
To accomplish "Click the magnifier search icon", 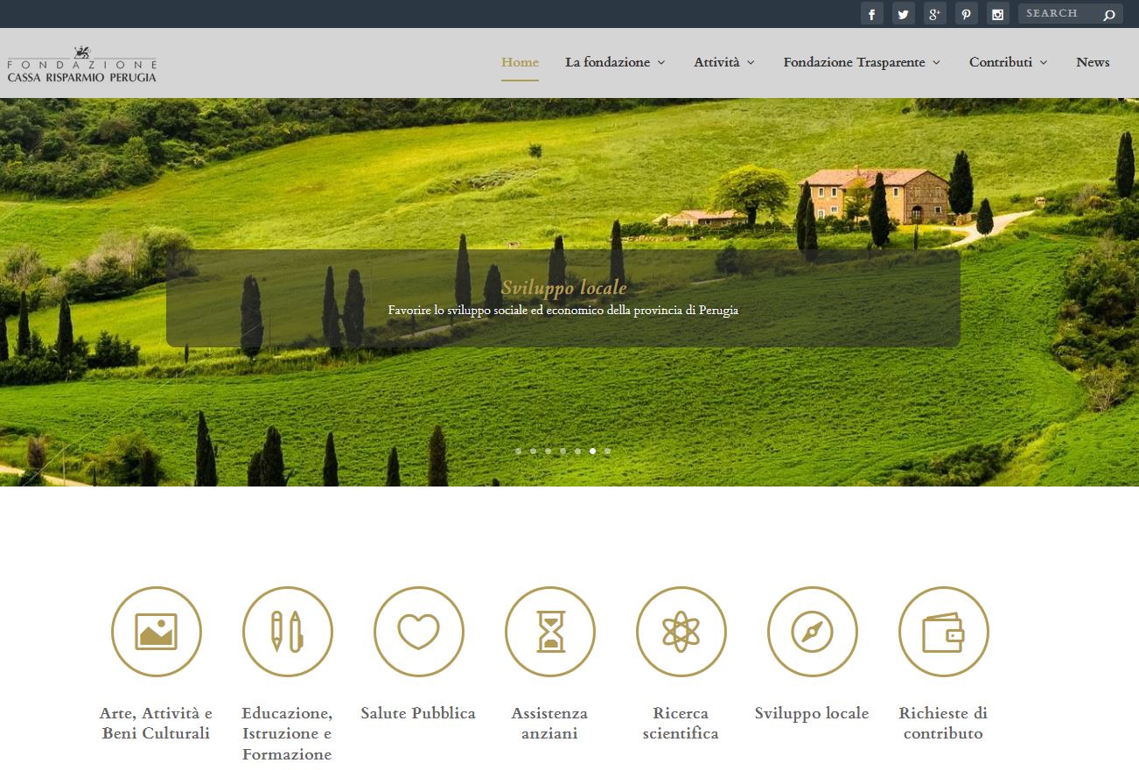I will pyautogui.click(x=1109, y=14).
